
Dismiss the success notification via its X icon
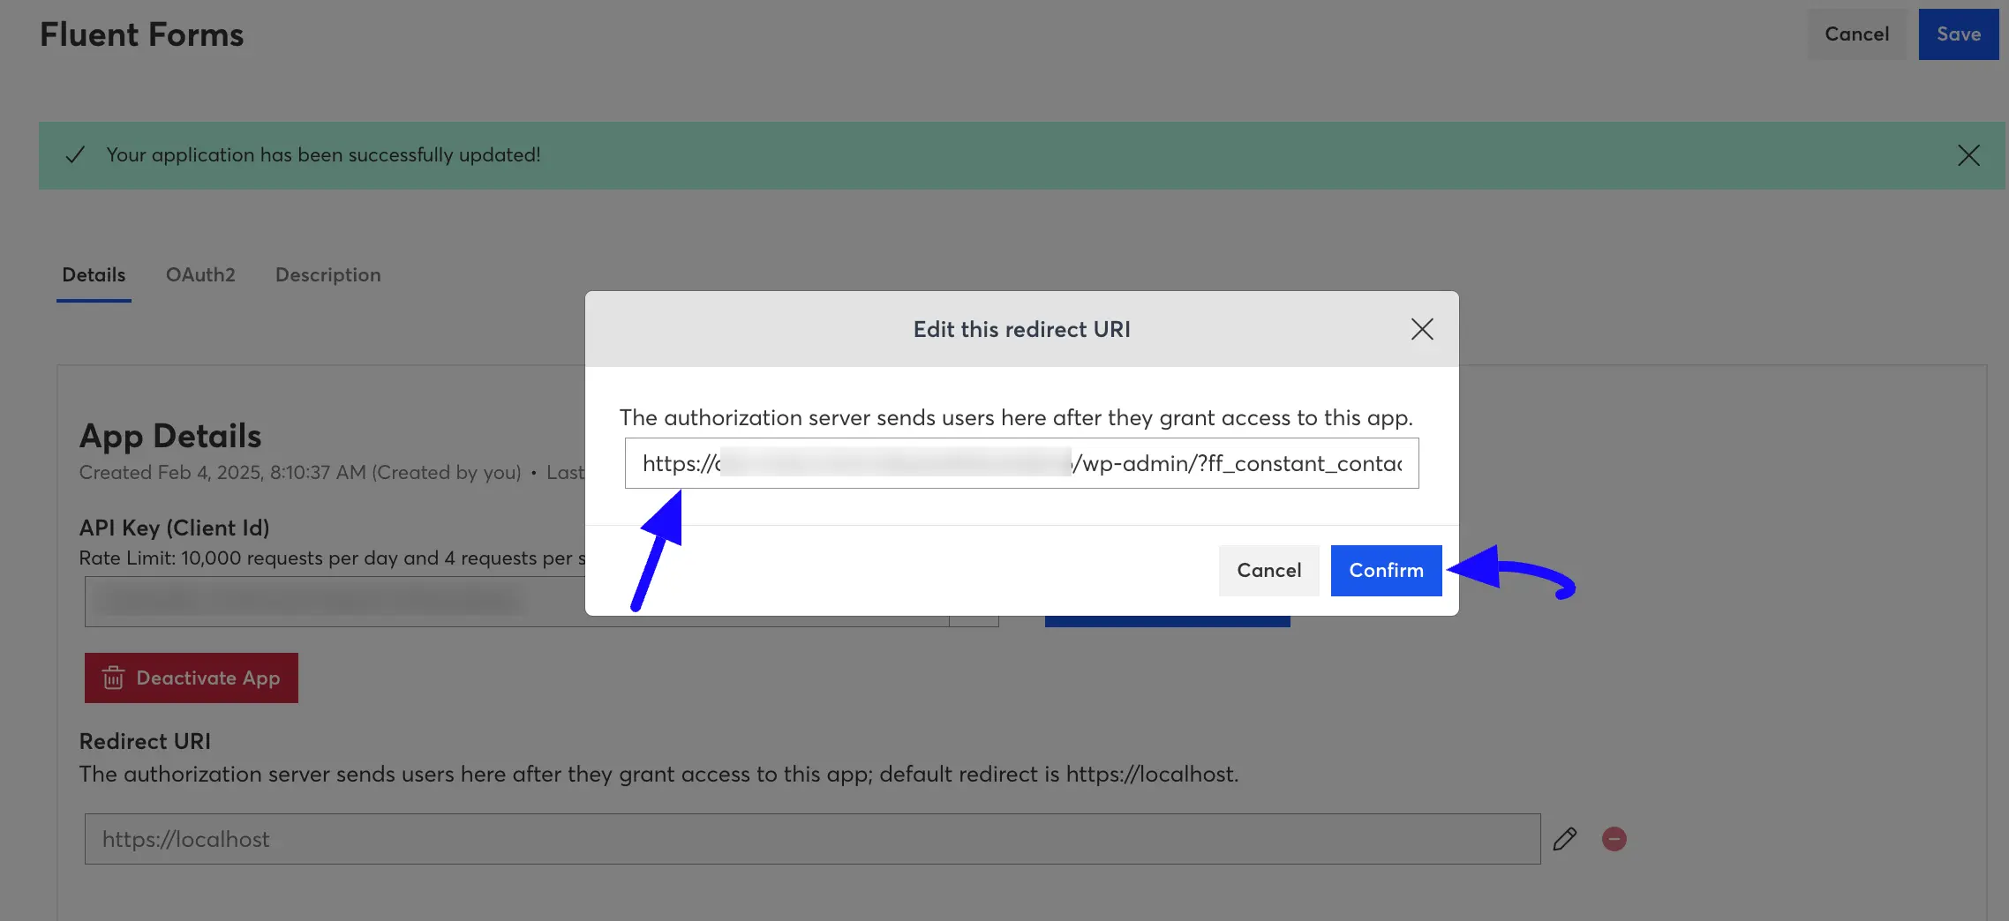pos(1968,154)
